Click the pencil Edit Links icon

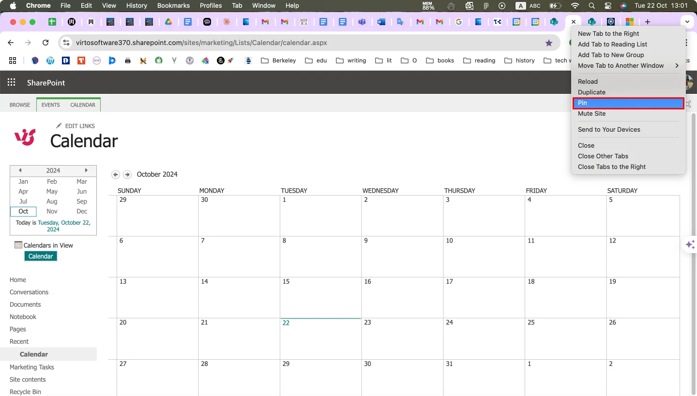pyautogui.click(x=59, y=126)
